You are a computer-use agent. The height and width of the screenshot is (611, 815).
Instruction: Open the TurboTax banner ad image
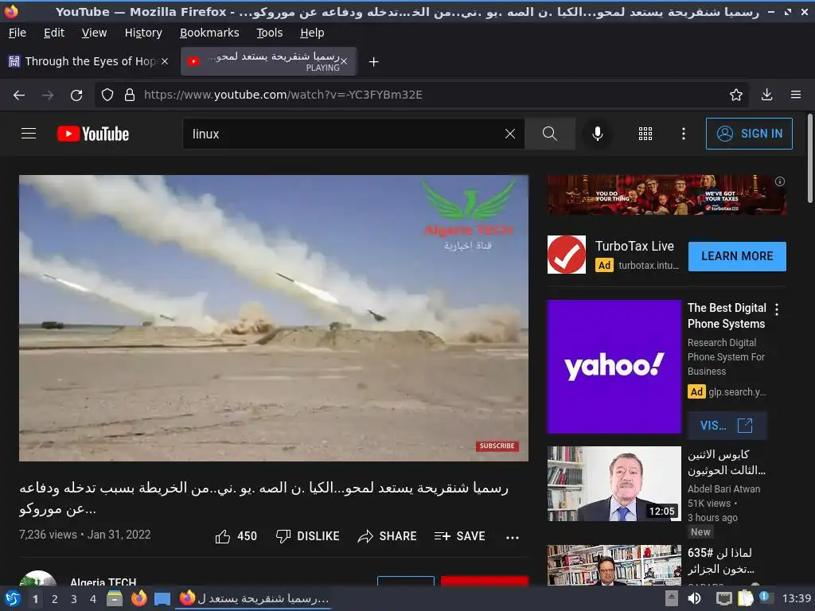[x=667, y=195]
